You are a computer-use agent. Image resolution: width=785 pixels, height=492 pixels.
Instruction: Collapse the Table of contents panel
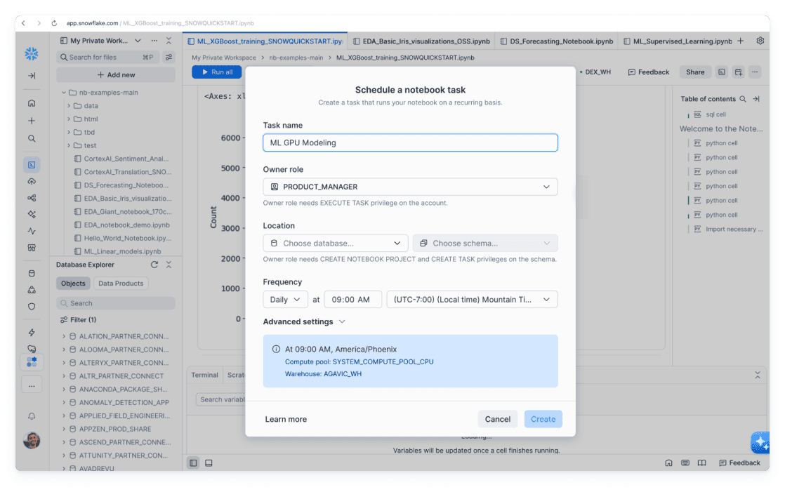pyautogui.click(x=756, y=99)
